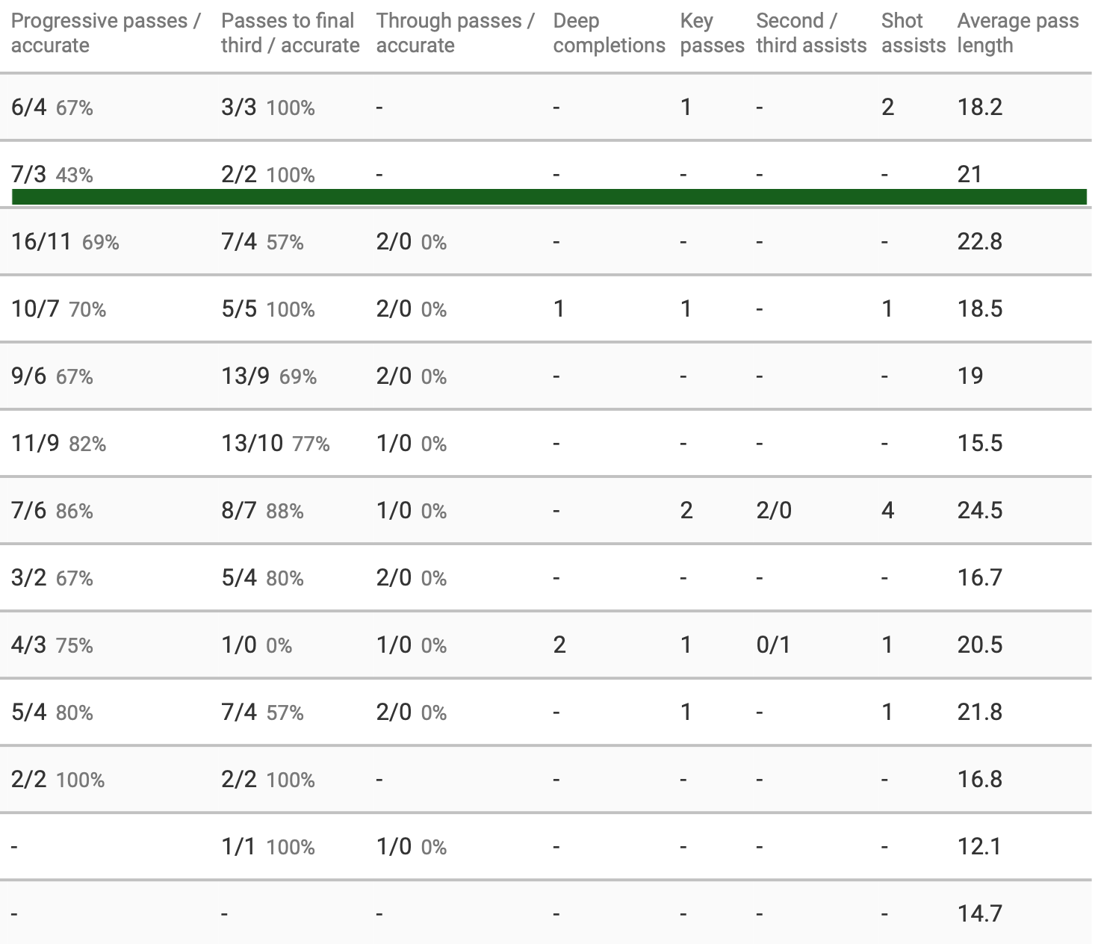
Task: Sort by Second / third assists column
Action: click(x=810, y=33)
